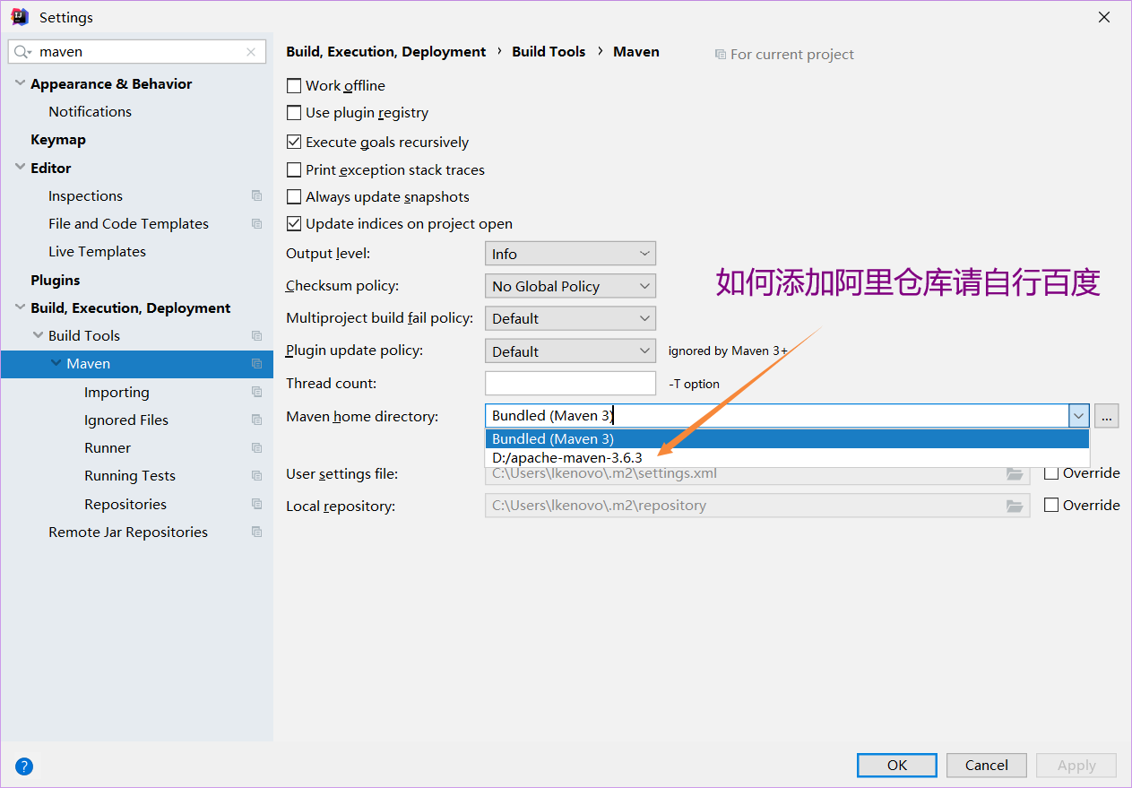Select D:/apache-maven-3.6.3 option
This screenshot has width=1132, height=788.
coord(787,457)
